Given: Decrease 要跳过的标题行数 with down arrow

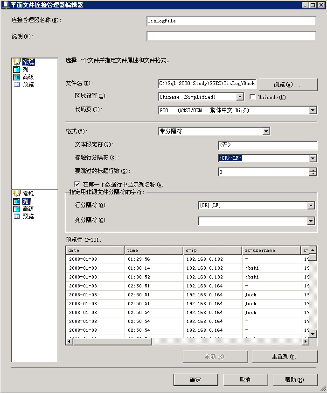Looking at the screenshot, I should 313,174.
